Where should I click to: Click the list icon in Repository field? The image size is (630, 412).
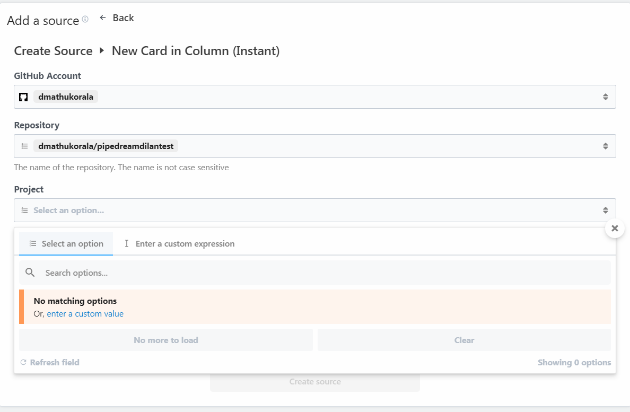(24, 146)
